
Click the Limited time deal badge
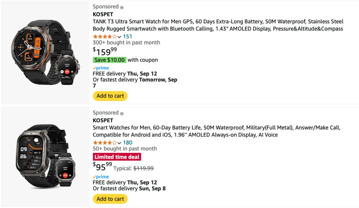(117, 157)
